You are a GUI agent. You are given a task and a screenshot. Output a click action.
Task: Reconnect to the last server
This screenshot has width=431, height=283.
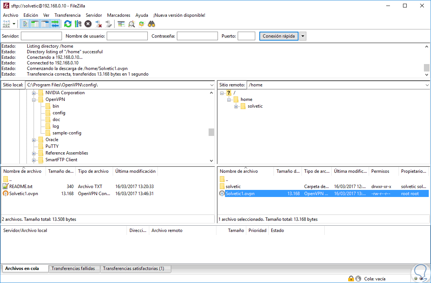[x=108, y=24]
